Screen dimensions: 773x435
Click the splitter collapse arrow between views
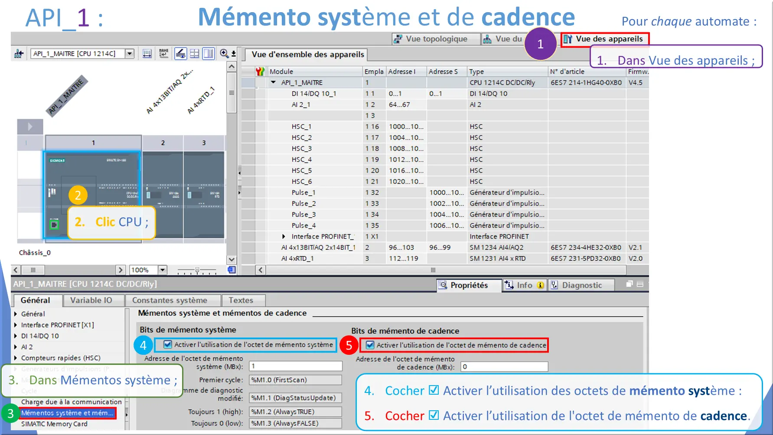239,173
